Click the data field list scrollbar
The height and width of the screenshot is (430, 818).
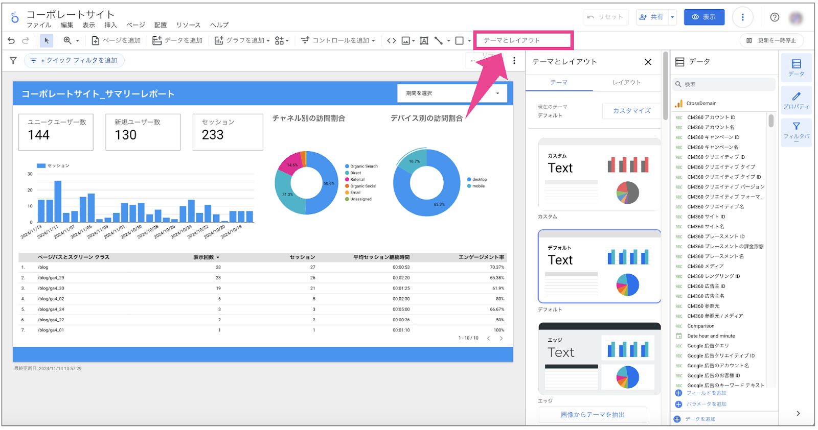coord(771,121)
